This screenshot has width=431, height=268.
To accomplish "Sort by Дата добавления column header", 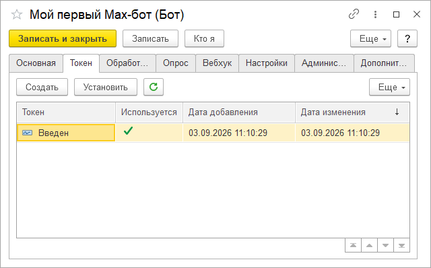I will (239, 112).
